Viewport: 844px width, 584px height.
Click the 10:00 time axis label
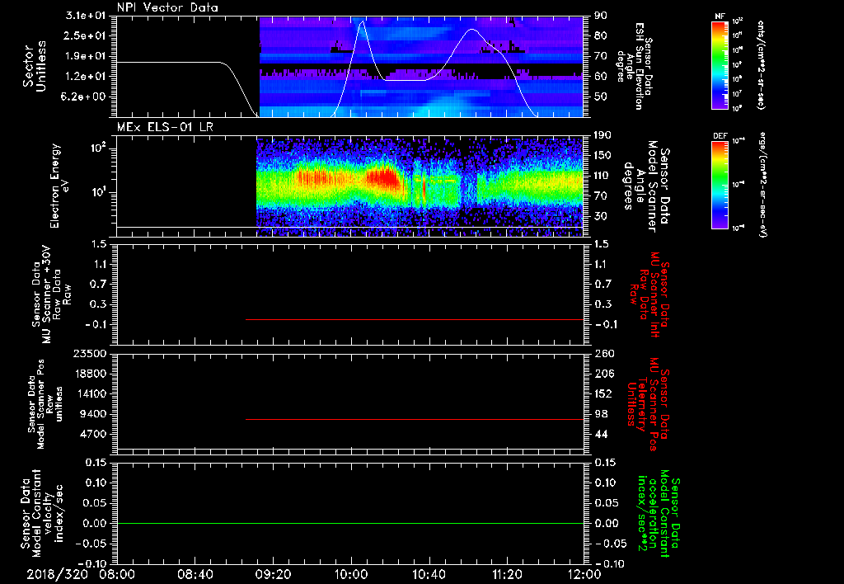click(351, 575)
